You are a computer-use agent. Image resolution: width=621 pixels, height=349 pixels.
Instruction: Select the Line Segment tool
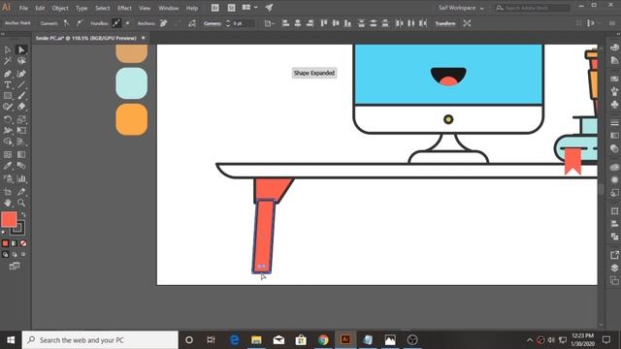(21, 84)
